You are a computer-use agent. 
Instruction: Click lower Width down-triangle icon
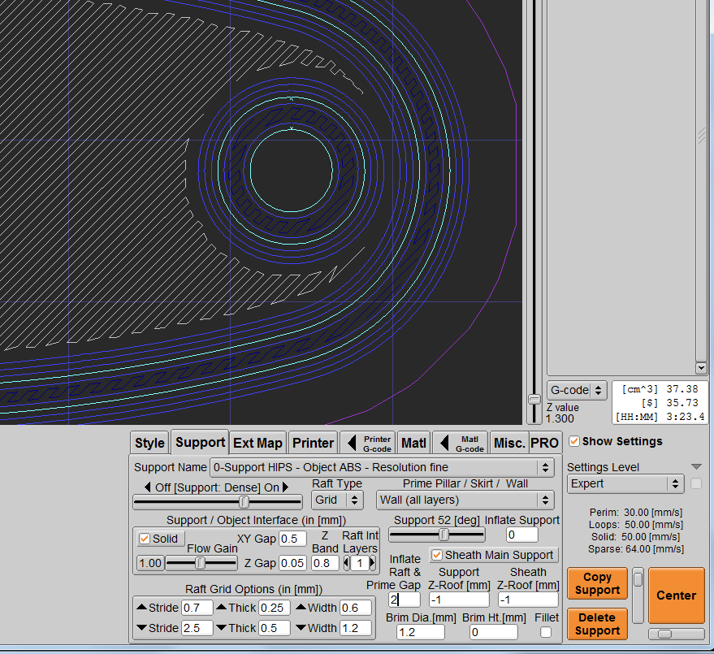301,628
